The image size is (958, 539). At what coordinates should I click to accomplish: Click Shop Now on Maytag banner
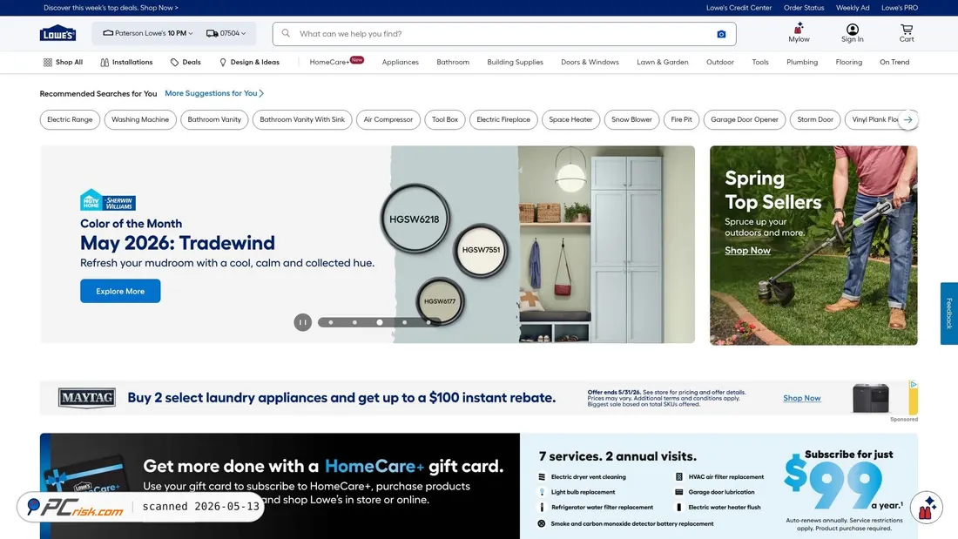click(801, 398)
